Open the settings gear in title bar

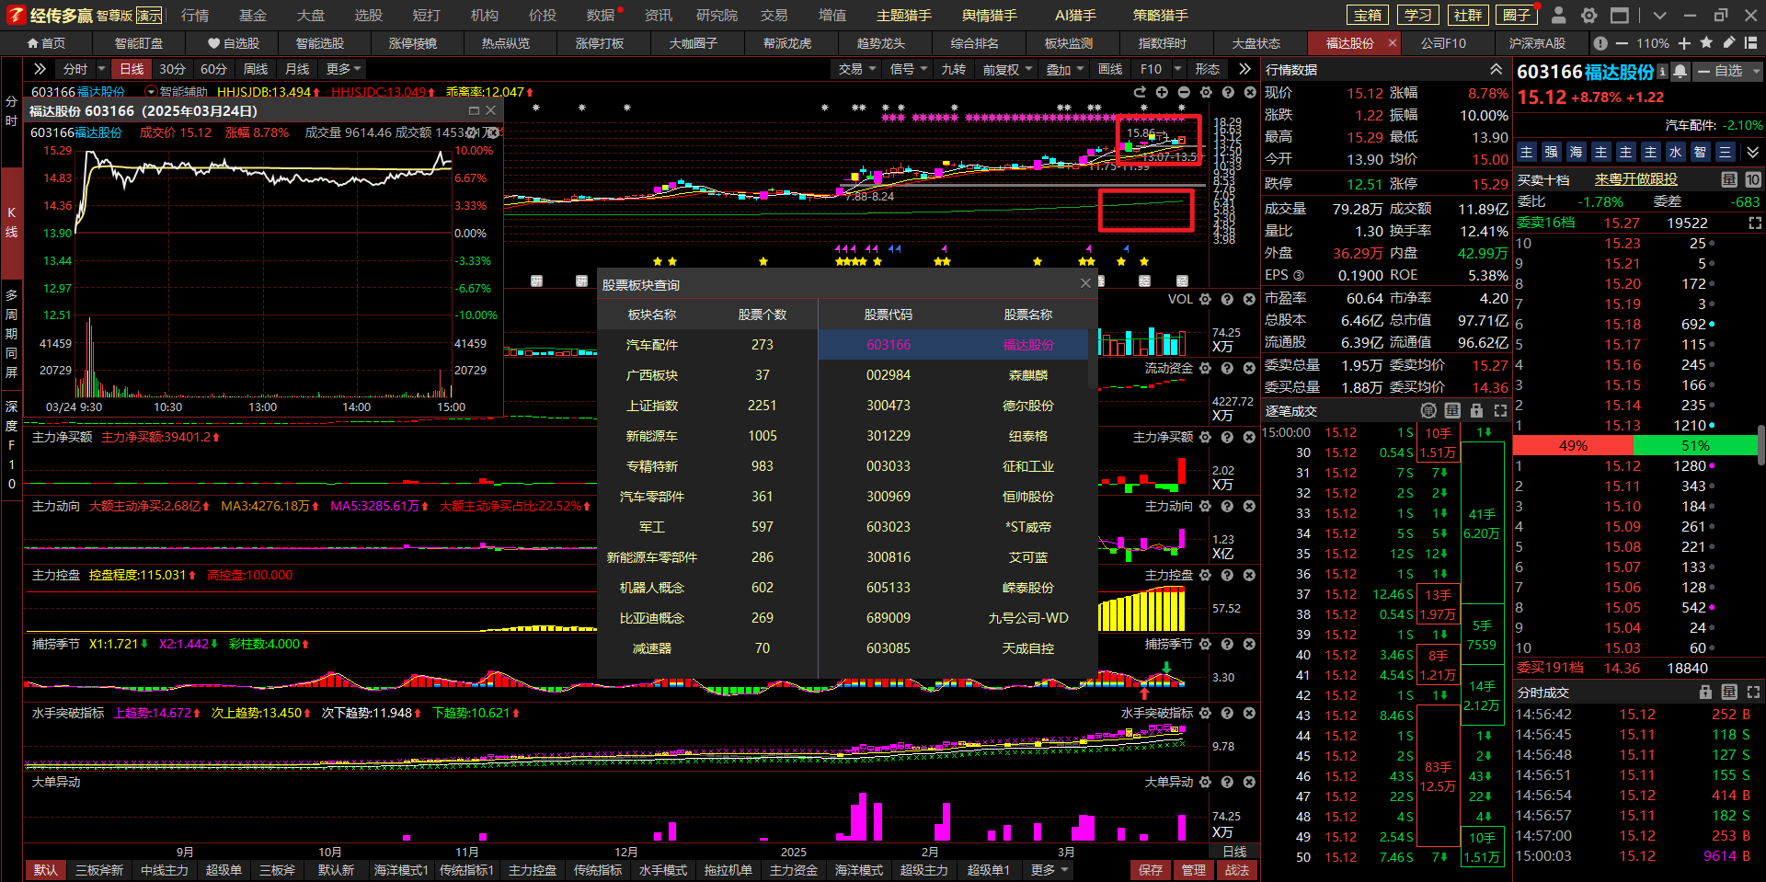tap(1588, 16)
